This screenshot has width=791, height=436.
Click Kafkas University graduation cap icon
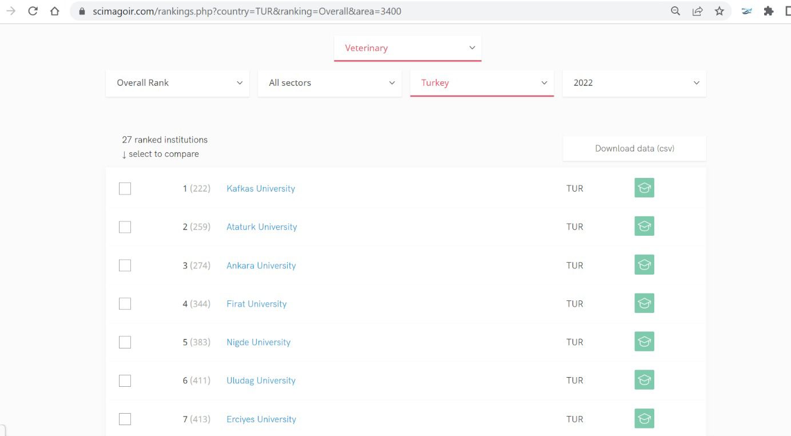click(x=644, y=188)
